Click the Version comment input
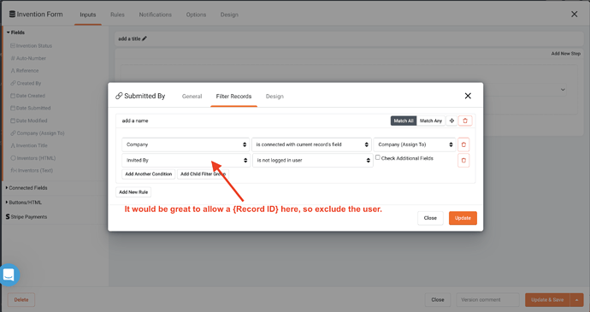The width and height of the screenshot is (590, 312). (487, 300)
